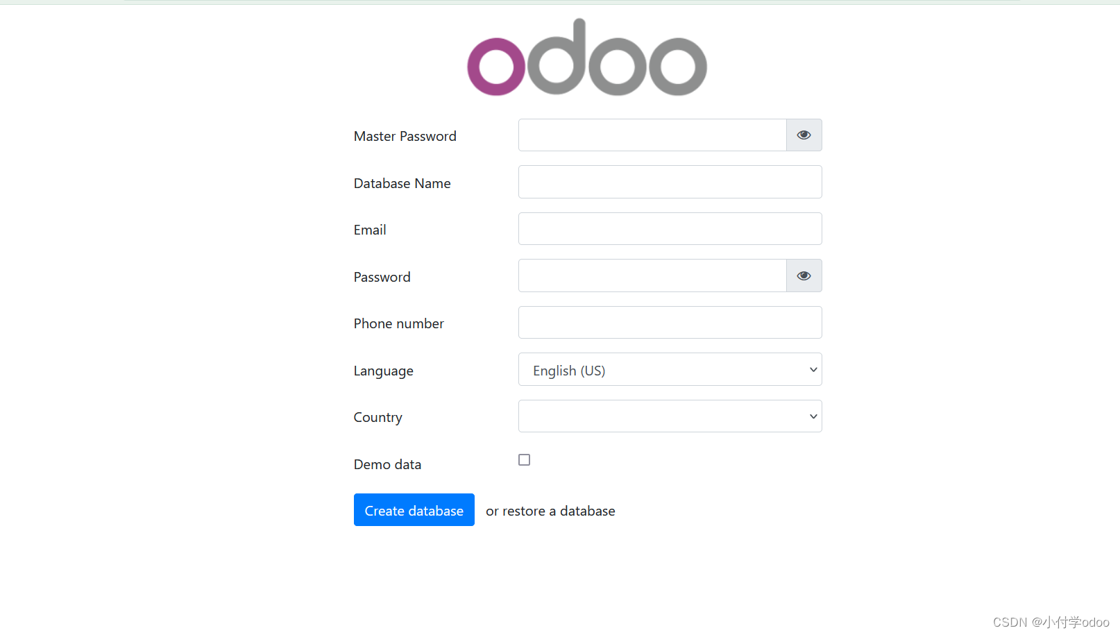Select the Email input box

click(669, 228)
